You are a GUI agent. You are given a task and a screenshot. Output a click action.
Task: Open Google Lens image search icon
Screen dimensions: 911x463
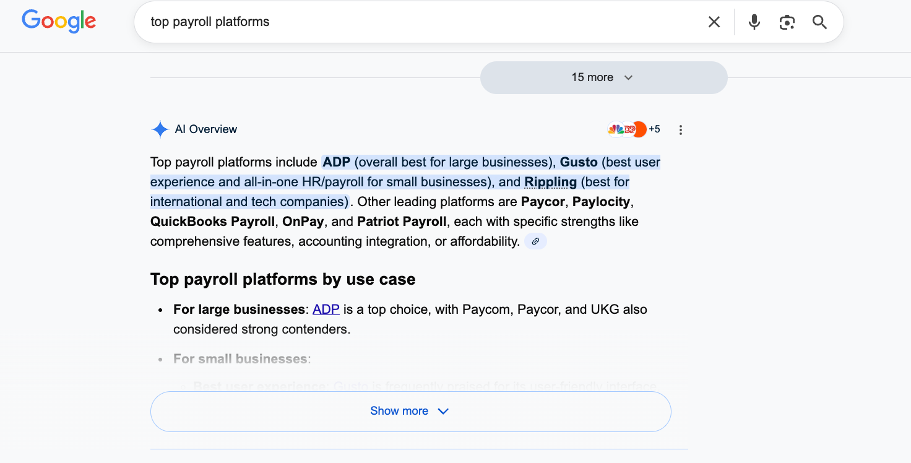787,22
